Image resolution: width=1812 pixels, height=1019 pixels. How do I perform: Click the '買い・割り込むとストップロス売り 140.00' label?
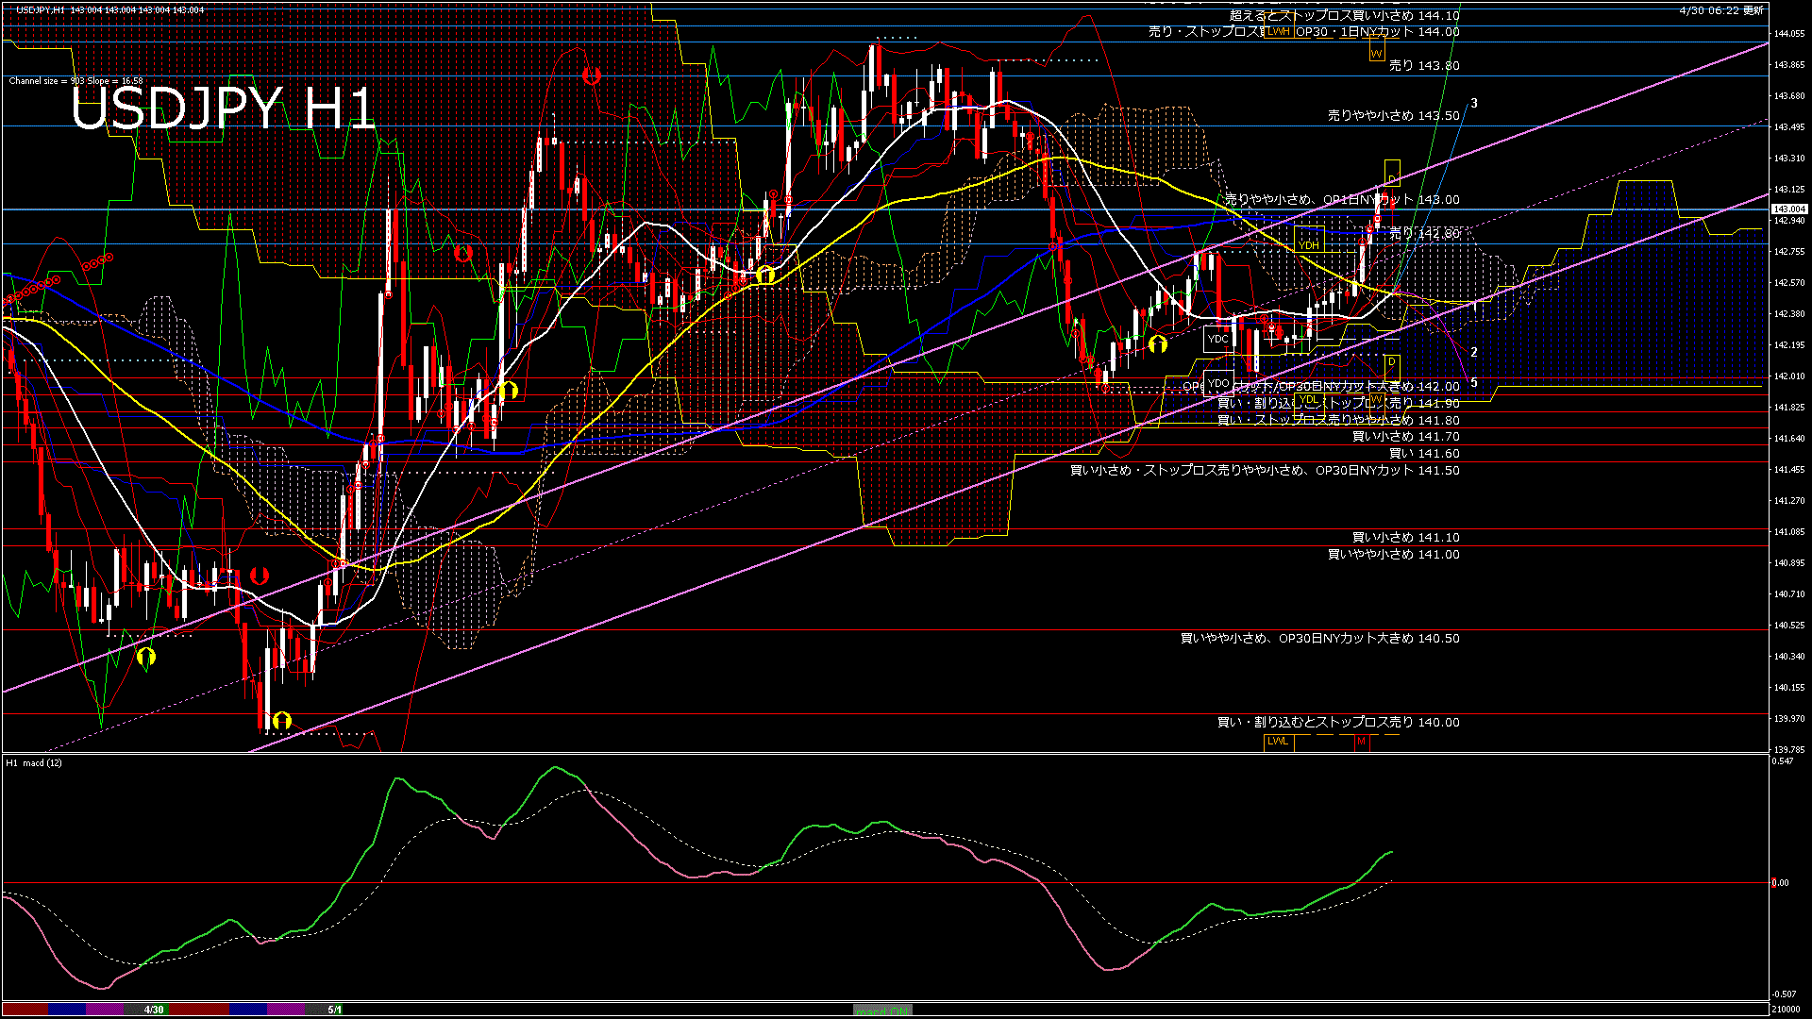click(x=1337, y=723)
